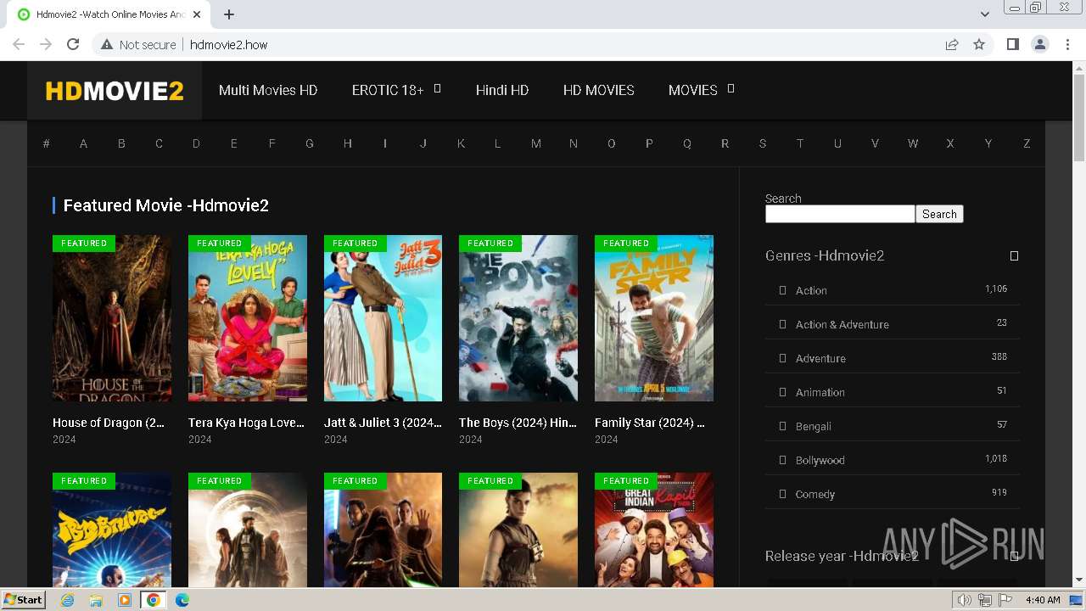Open the Not secure site info warning
This screenshot has width=1086, height=611.
138,44
